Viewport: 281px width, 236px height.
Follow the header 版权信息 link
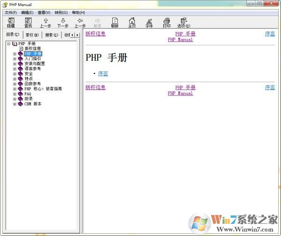(96, 34)
